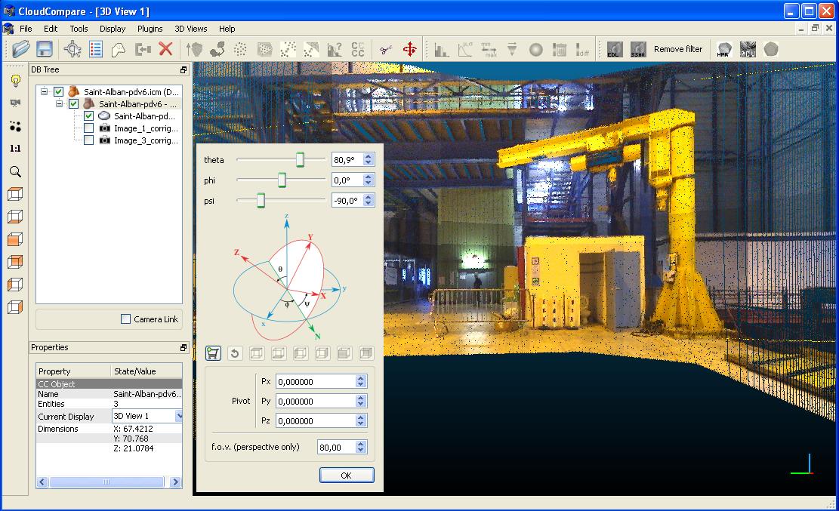Click the Save floppy disk icon

(45, 49)
